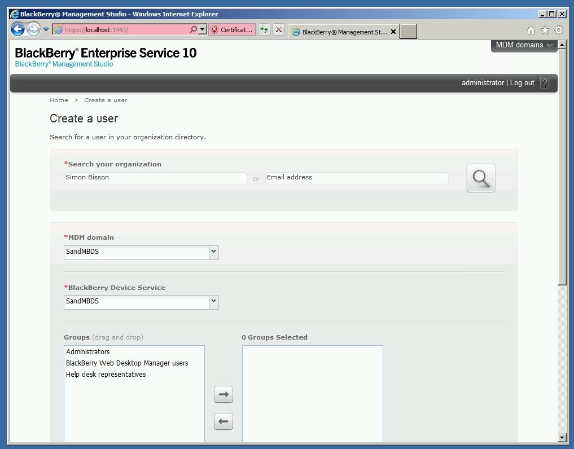Screen dimensions: 574x449
Task: Click the browser Forward arrow button
Action: (x=33, y=30)
